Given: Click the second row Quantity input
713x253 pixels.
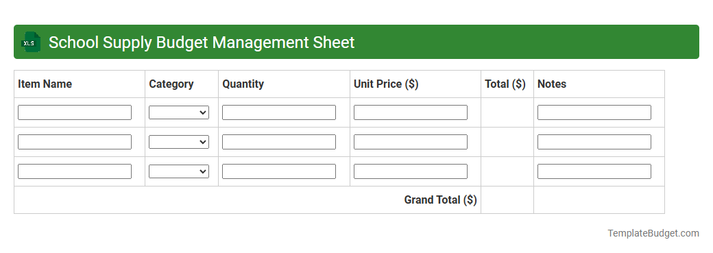Looking at the screenshot, I should (279, 142).
